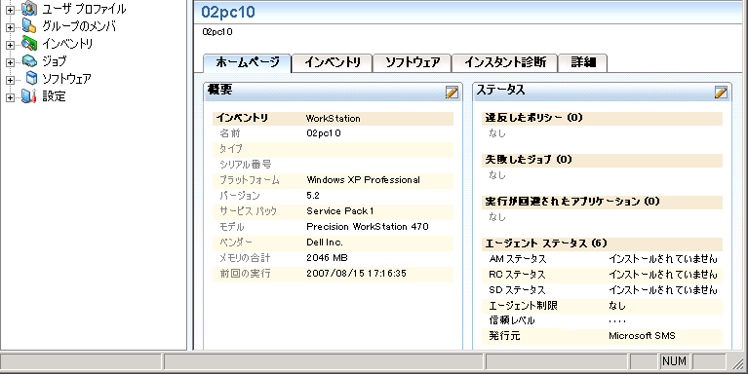This screenshot has width=748, height=374.
Task: Click the edit pencil icon in 概要 panel
Action: tap(452, 92)
